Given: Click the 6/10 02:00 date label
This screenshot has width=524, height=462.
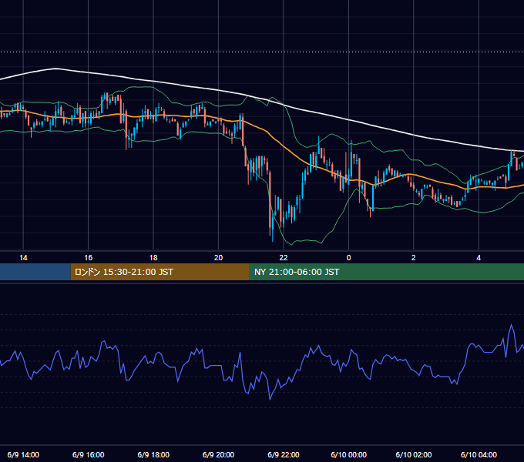Looking at the screenshot, I should tap(414, 454).
